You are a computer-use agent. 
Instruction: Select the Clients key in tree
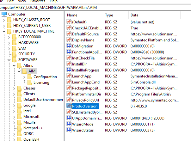click(x=29, y=94)
